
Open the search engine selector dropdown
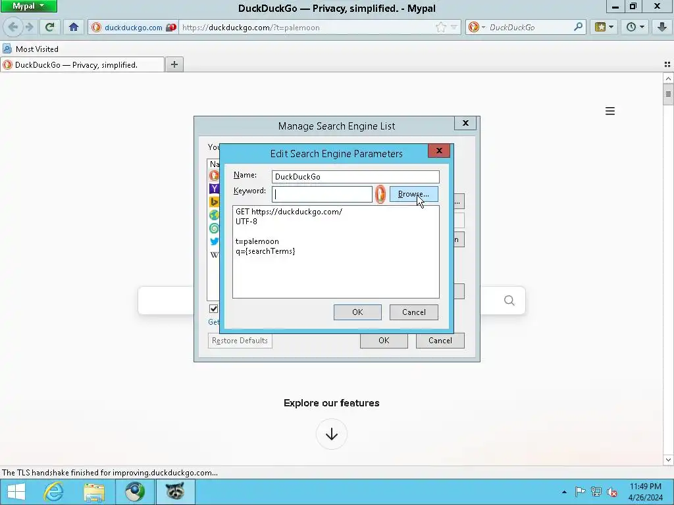[x=477, y=27]
